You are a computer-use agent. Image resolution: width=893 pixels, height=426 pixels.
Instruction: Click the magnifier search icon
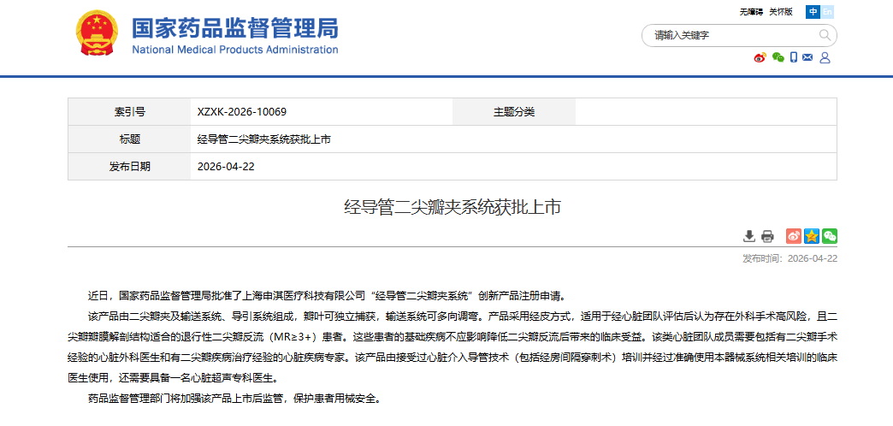point(825,35)
